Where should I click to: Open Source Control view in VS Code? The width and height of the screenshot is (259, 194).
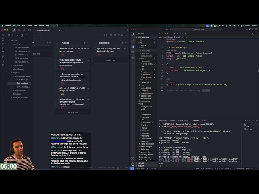[132, 46]
